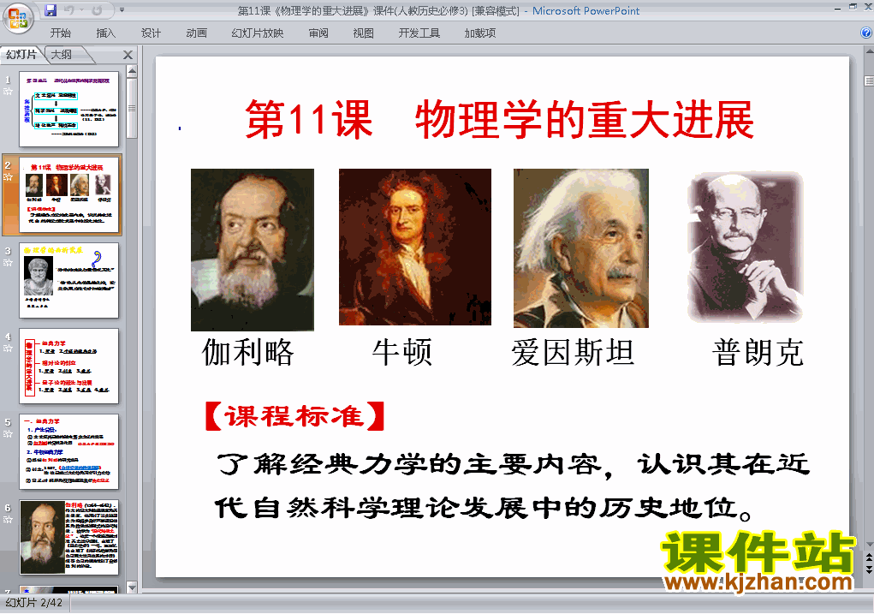Click animation star icon beside slide 3
Viewport: 874px width, 614px height.
(x=8, y=263)
